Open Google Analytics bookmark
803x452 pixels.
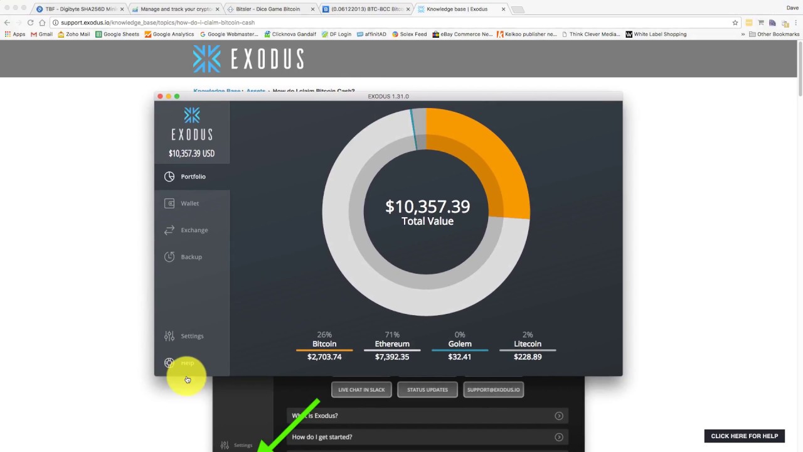point(169,34)
